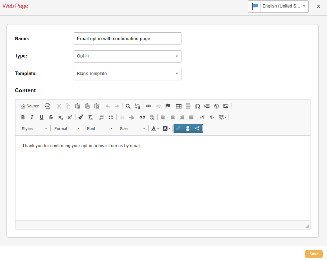Click into the Name input field
Viewport: 327px width, 260px height.
[x=127, y=39]
